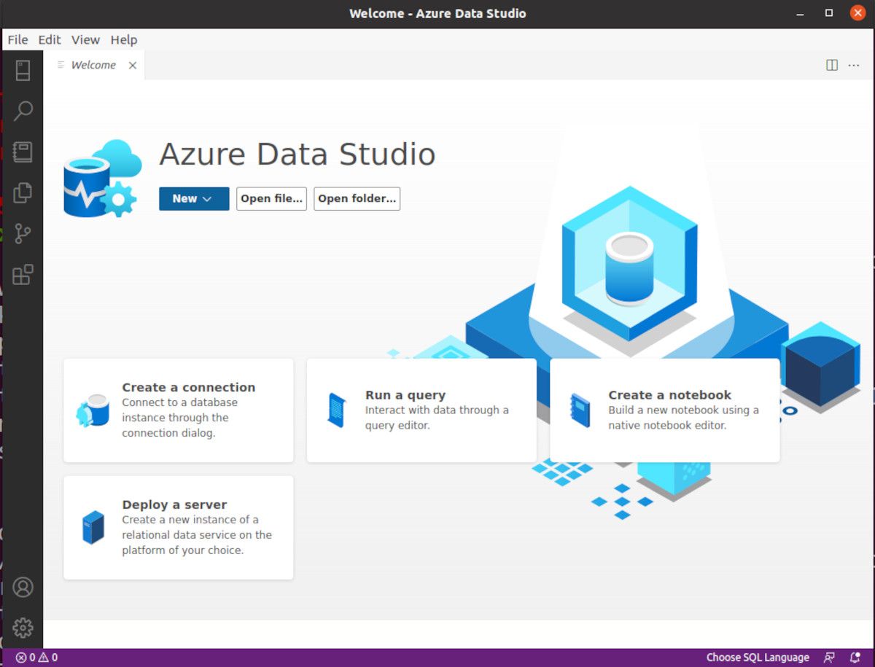Expand the New dropdown
Screen dimensions: 875x667
pyautogui.click(x=193, y=198)
